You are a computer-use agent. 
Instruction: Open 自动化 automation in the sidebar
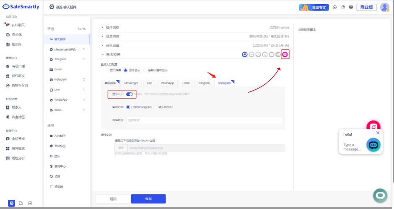pyautogui.click(x=14, y=35)
